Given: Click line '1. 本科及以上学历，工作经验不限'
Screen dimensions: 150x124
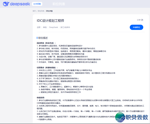Looking at the screenshot, I should click(64, 70).
